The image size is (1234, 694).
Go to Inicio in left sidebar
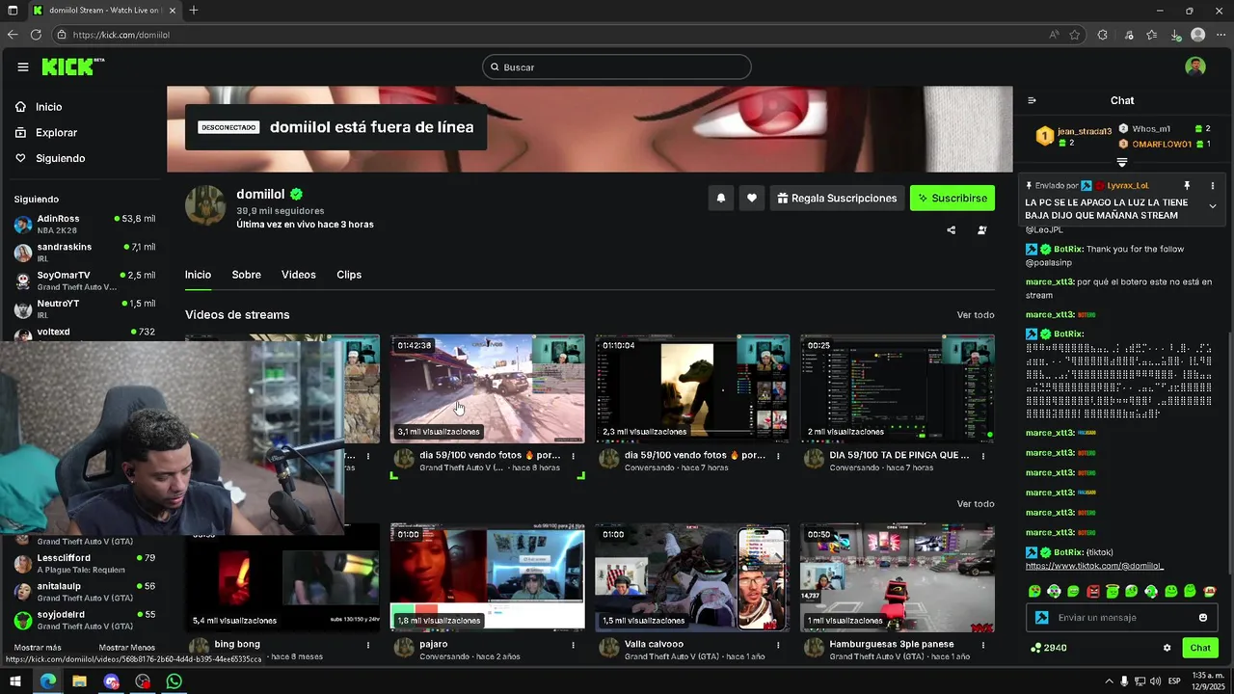point(48,107)
